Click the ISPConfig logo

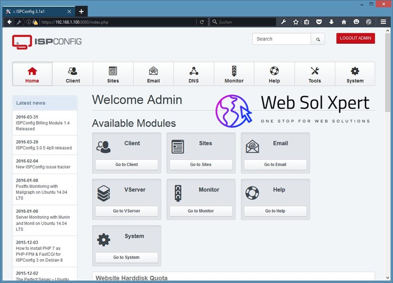coord(47,42)
